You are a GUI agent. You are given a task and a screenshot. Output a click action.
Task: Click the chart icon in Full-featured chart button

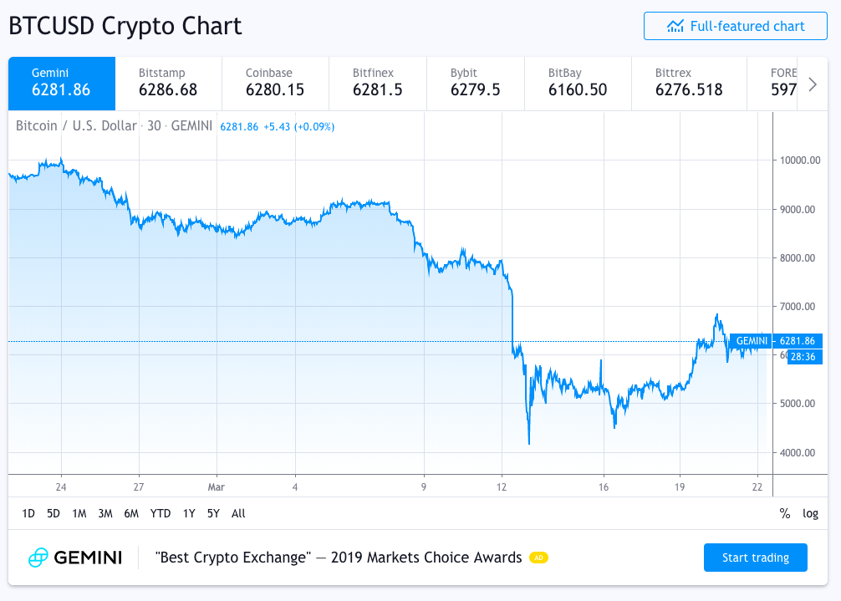[x=675, y=26]
